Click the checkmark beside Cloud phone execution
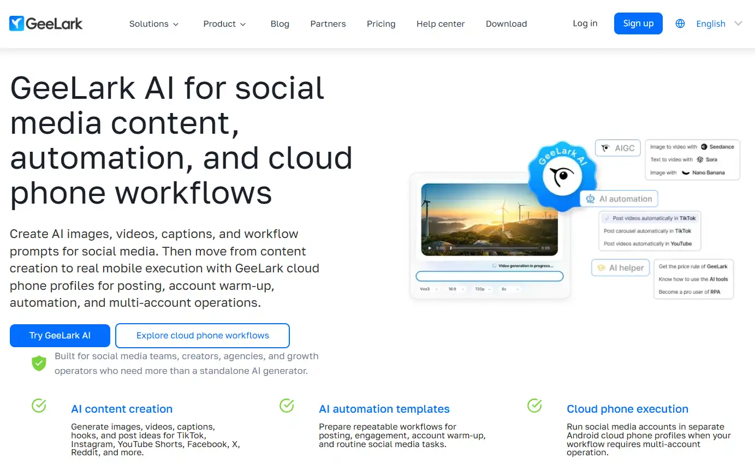The width and height of the screenshot is (755, 464). pyautogui.click(x=534, y=406)
